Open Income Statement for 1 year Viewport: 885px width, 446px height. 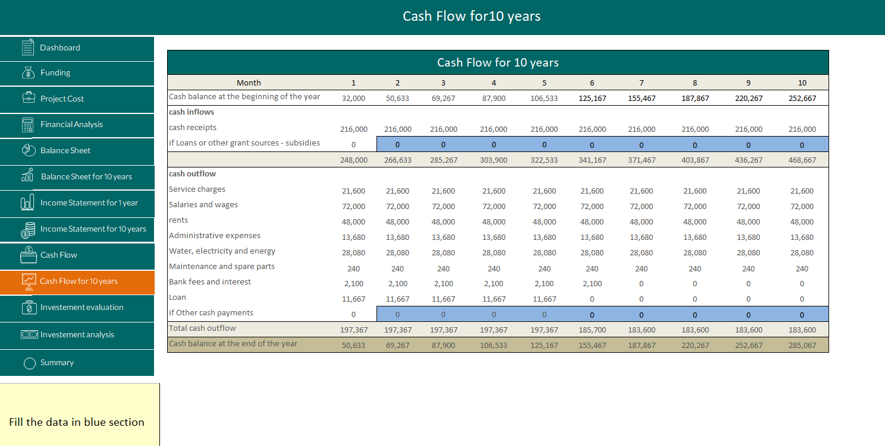[77, 203]
